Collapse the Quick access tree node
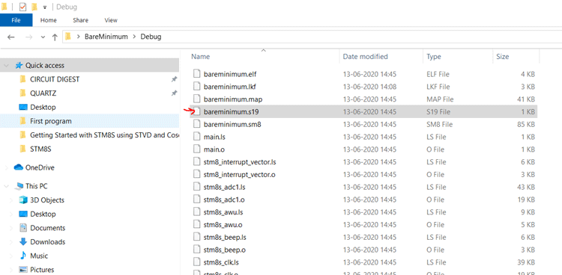562x275 pixels. [x=6, y=66]
